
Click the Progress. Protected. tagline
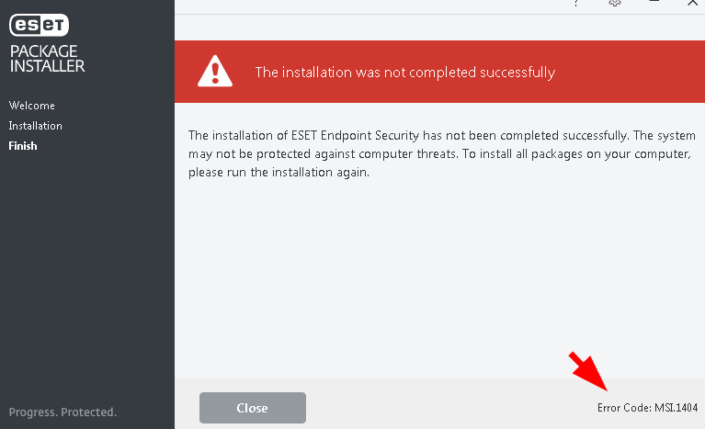(63, 412)
